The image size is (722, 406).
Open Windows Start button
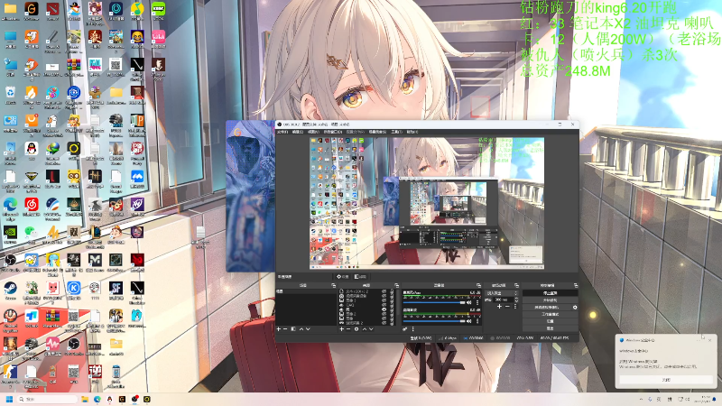(9, 399)
